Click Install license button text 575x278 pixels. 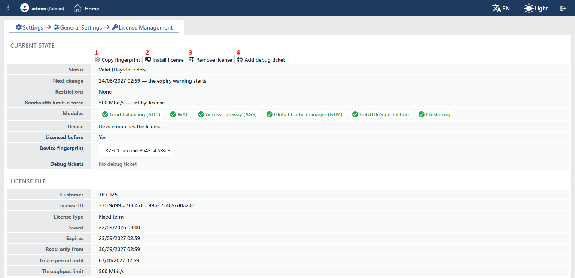click(168, 60)
